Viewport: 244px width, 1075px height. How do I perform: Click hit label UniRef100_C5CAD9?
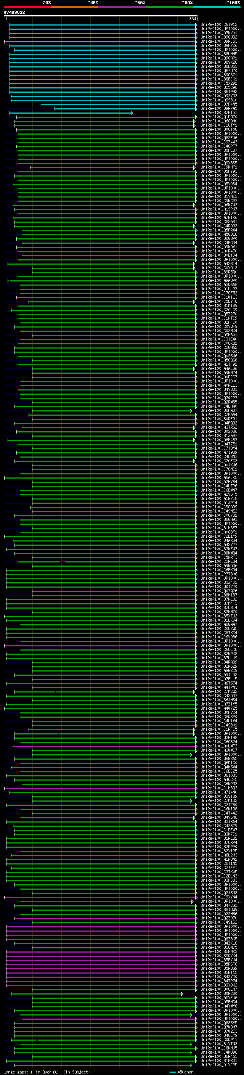219,507
